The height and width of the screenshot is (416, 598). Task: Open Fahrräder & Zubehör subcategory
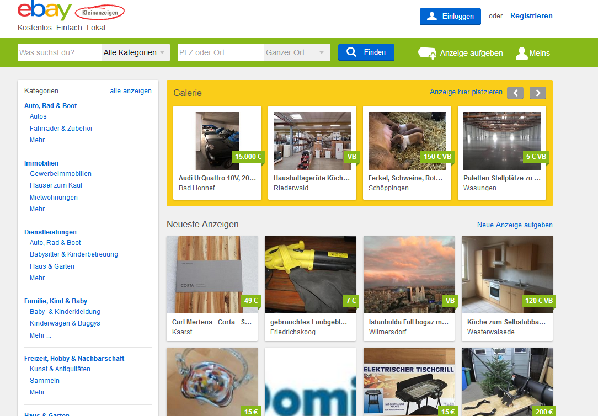tap(61, 129)
